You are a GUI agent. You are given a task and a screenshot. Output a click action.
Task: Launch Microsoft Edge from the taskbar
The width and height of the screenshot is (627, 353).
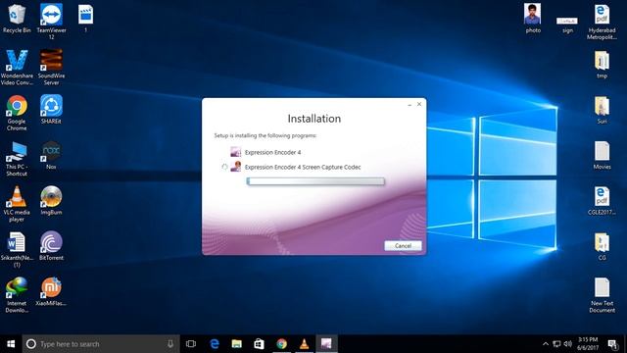[215, 344]
